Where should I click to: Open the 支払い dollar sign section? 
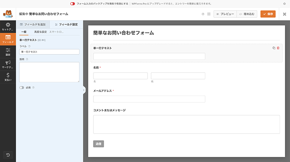[x=8, y=77]
